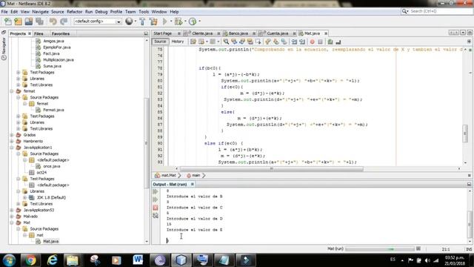
Task: Open the File menu
Action: (x=4, y=12)
